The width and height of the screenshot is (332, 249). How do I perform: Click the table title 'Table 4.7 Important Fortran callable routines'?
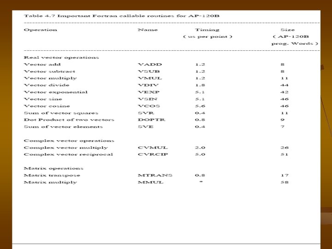pos(99,16)
